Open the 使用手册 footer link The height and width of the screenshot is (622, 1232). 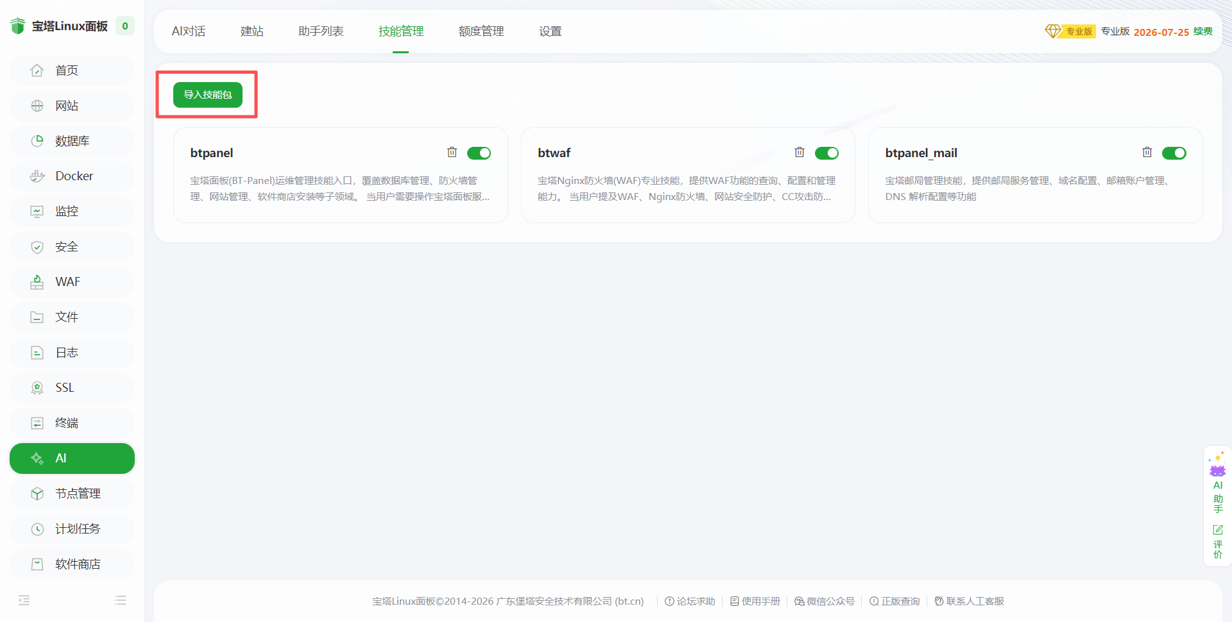pos(755,601)
